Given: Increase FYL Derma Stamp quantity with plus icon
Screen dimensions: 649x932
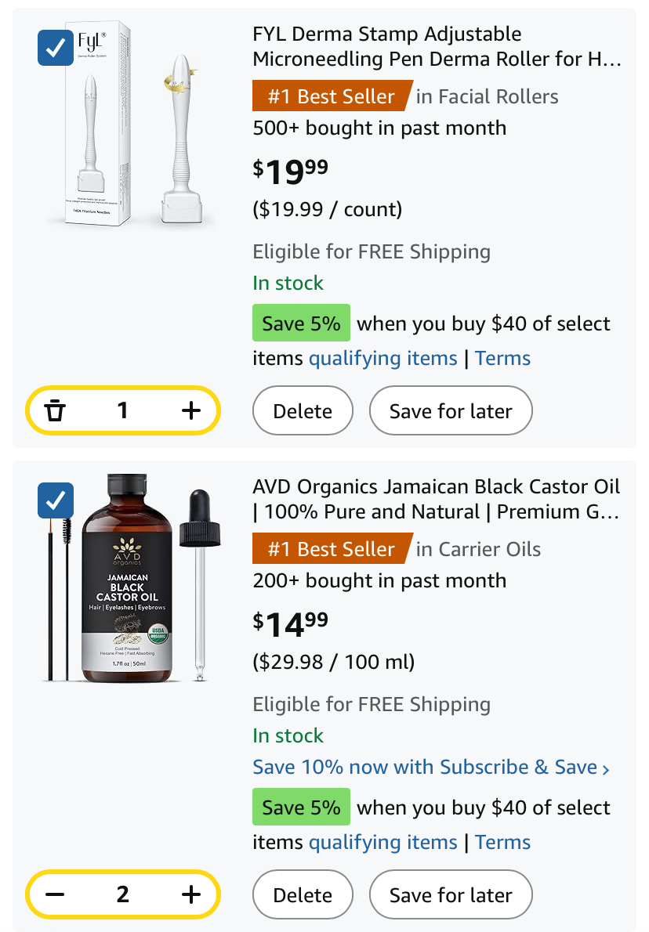Looking at the screenshot, I should (191, 410).
